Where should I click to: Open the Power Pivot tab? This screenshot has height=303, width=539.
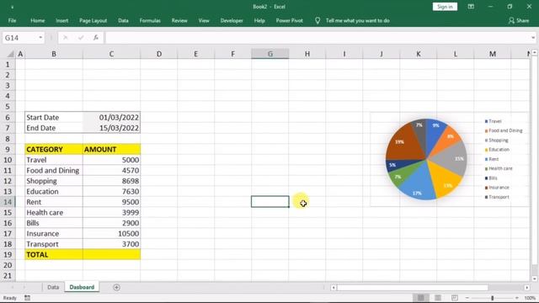click(x=290, y=20)
